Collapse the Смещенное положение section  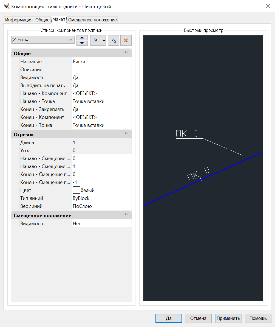click(x=126, y=214)
